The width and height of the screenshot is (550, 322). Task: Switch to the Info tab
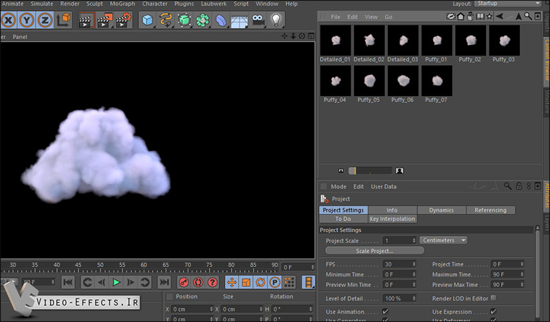(x=392, y=210)
